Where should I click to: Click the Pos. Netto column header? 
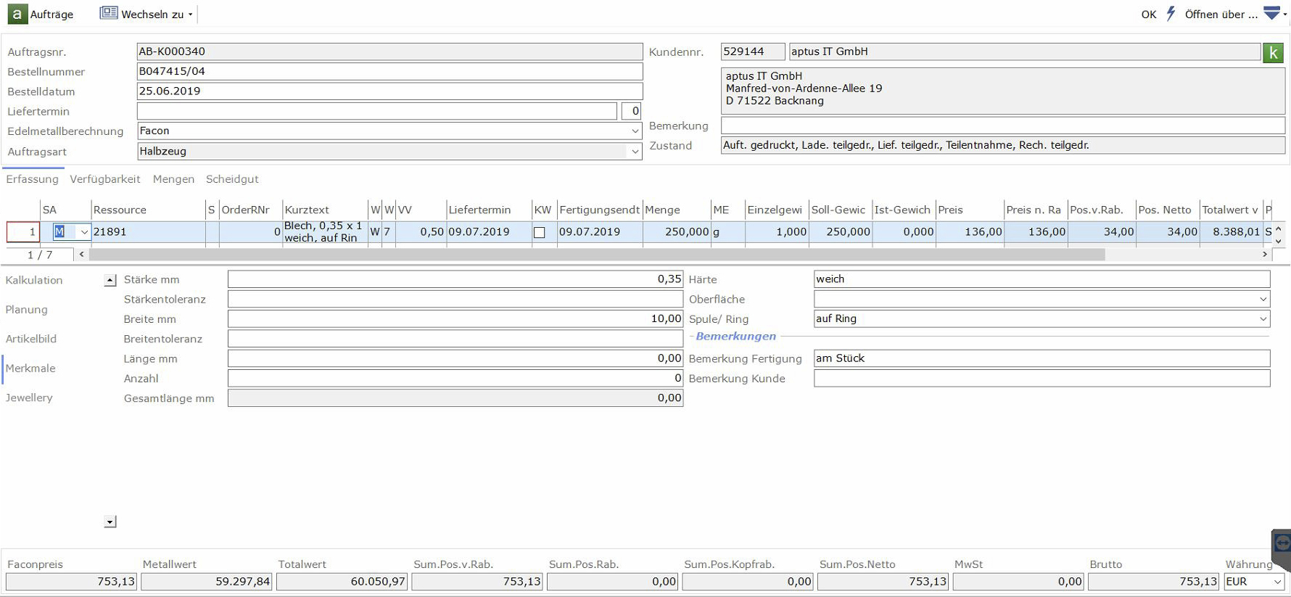pos(1168,210)
